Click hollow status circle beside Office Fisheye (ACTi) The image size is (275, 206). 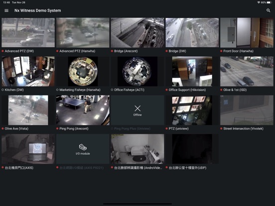[x=112, y=90]
